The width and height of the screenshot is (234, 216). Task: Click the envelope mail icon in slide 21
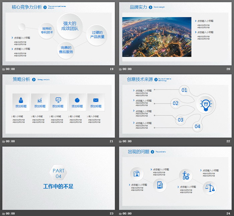pos(96,100)
